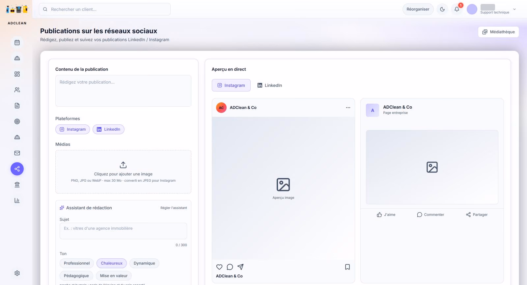This screenshot has height=285, width=527.
Task: Focus the client search field
Action: [105, 9]
